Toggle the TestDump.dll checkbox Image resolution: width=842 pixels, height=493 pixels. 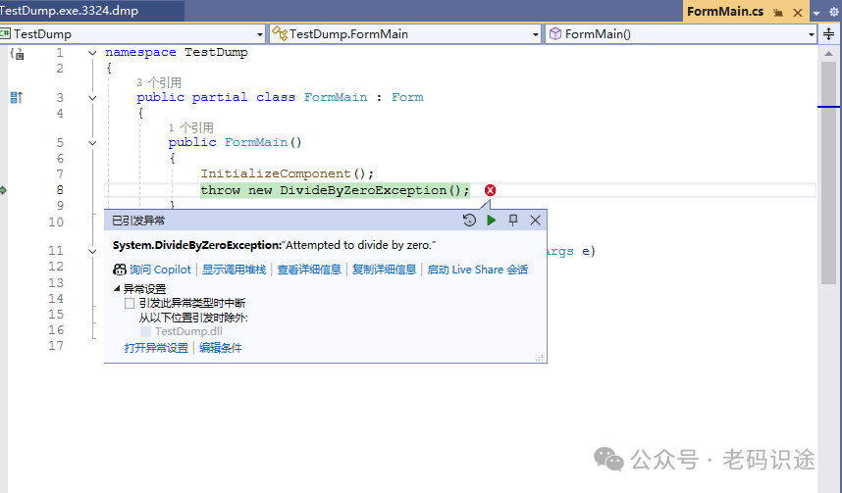click(146, 331)
